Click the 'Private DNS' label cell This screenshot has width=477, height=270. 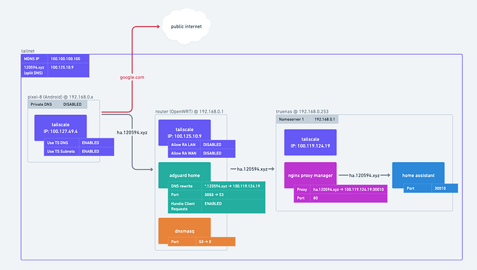(x=44, y=105)
